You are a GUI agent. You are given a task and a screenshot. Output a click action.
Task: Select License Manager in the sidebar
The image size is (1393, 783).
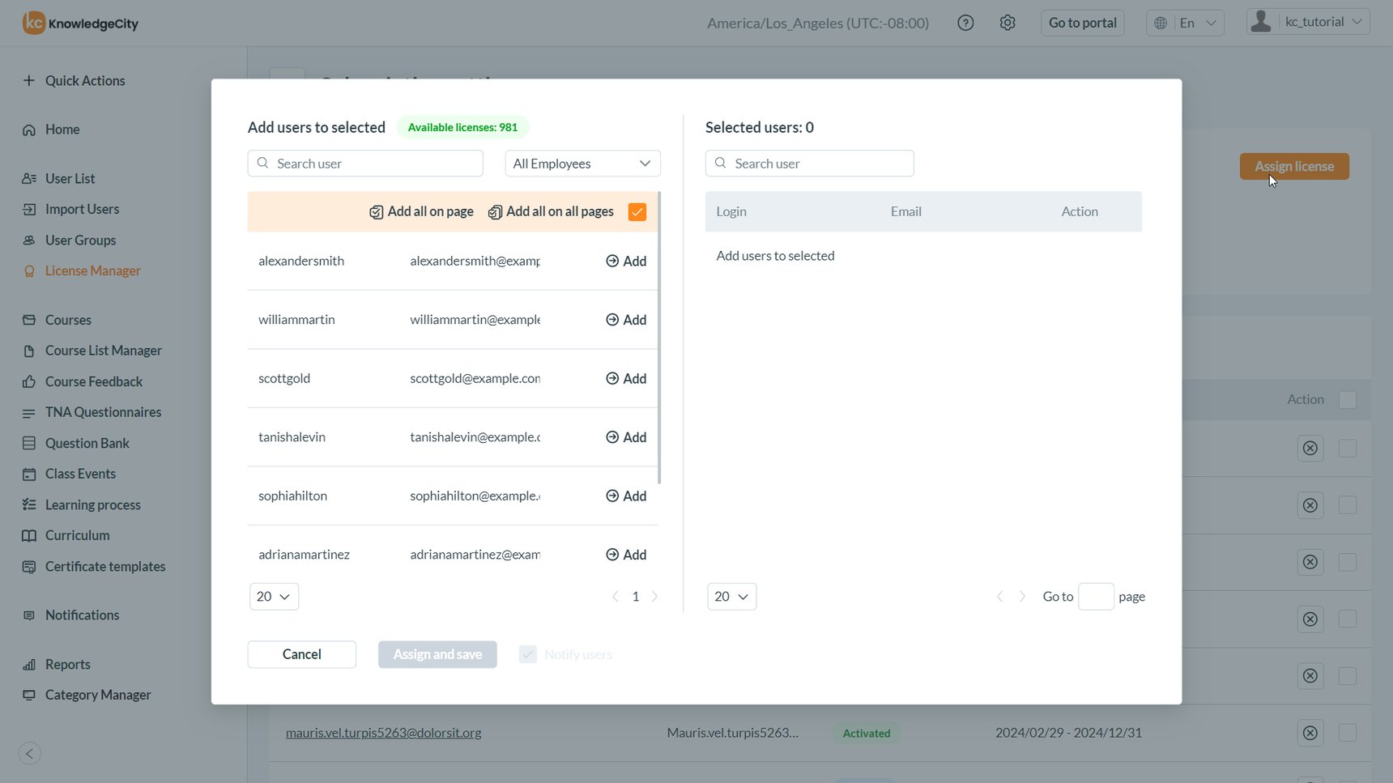tap(92, 270)
